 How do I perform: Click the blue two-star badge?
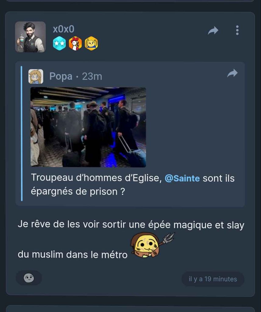(x=59, y=43)
